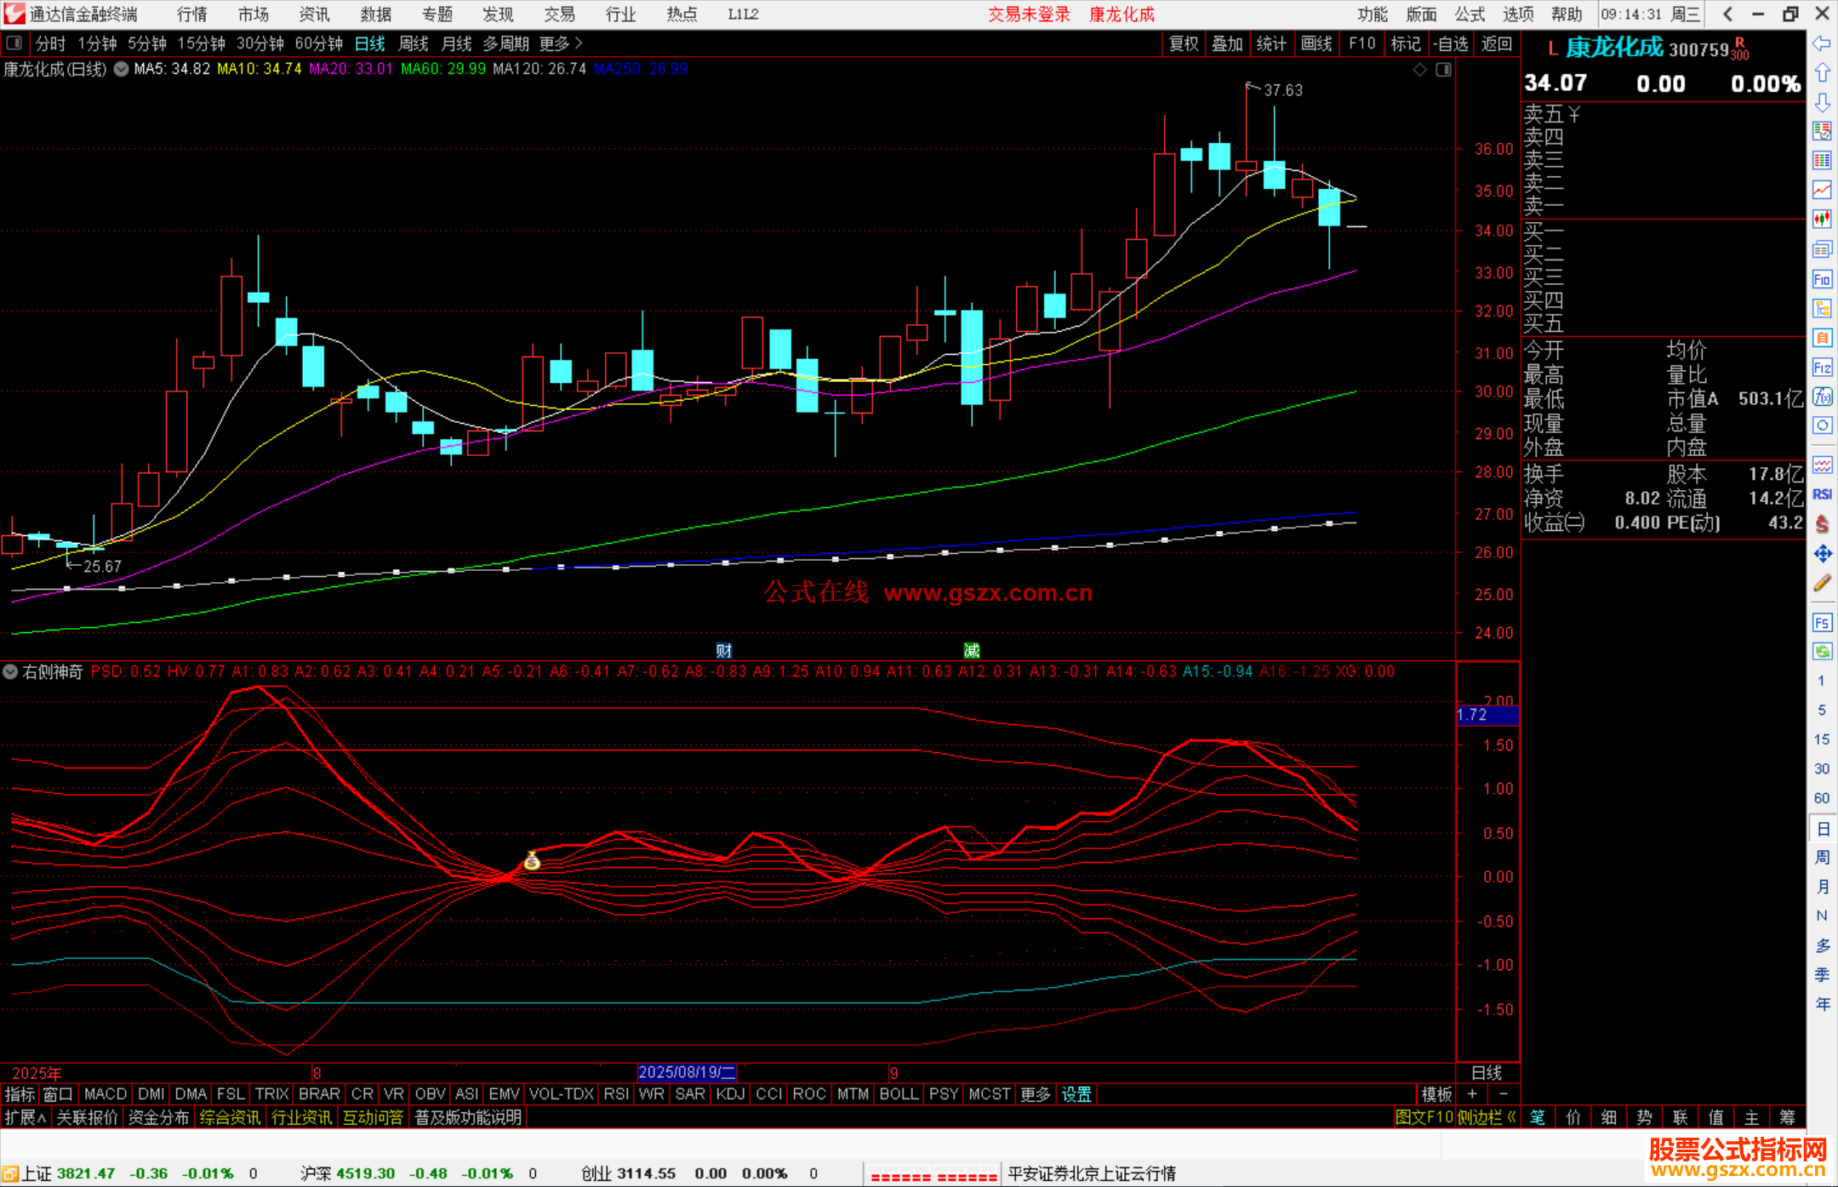This screenshot has height=1187, width=1838.
Task: Switch sidebar period to 5 minutes
Action: coord(1821,710)
